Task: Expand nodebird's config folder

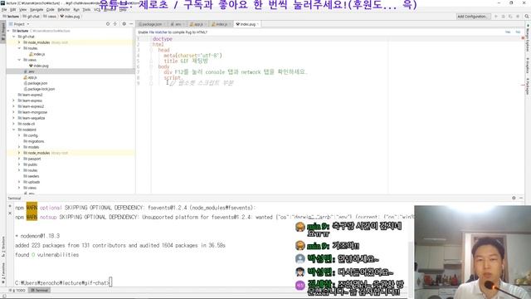Action: [x=19, y=135]
